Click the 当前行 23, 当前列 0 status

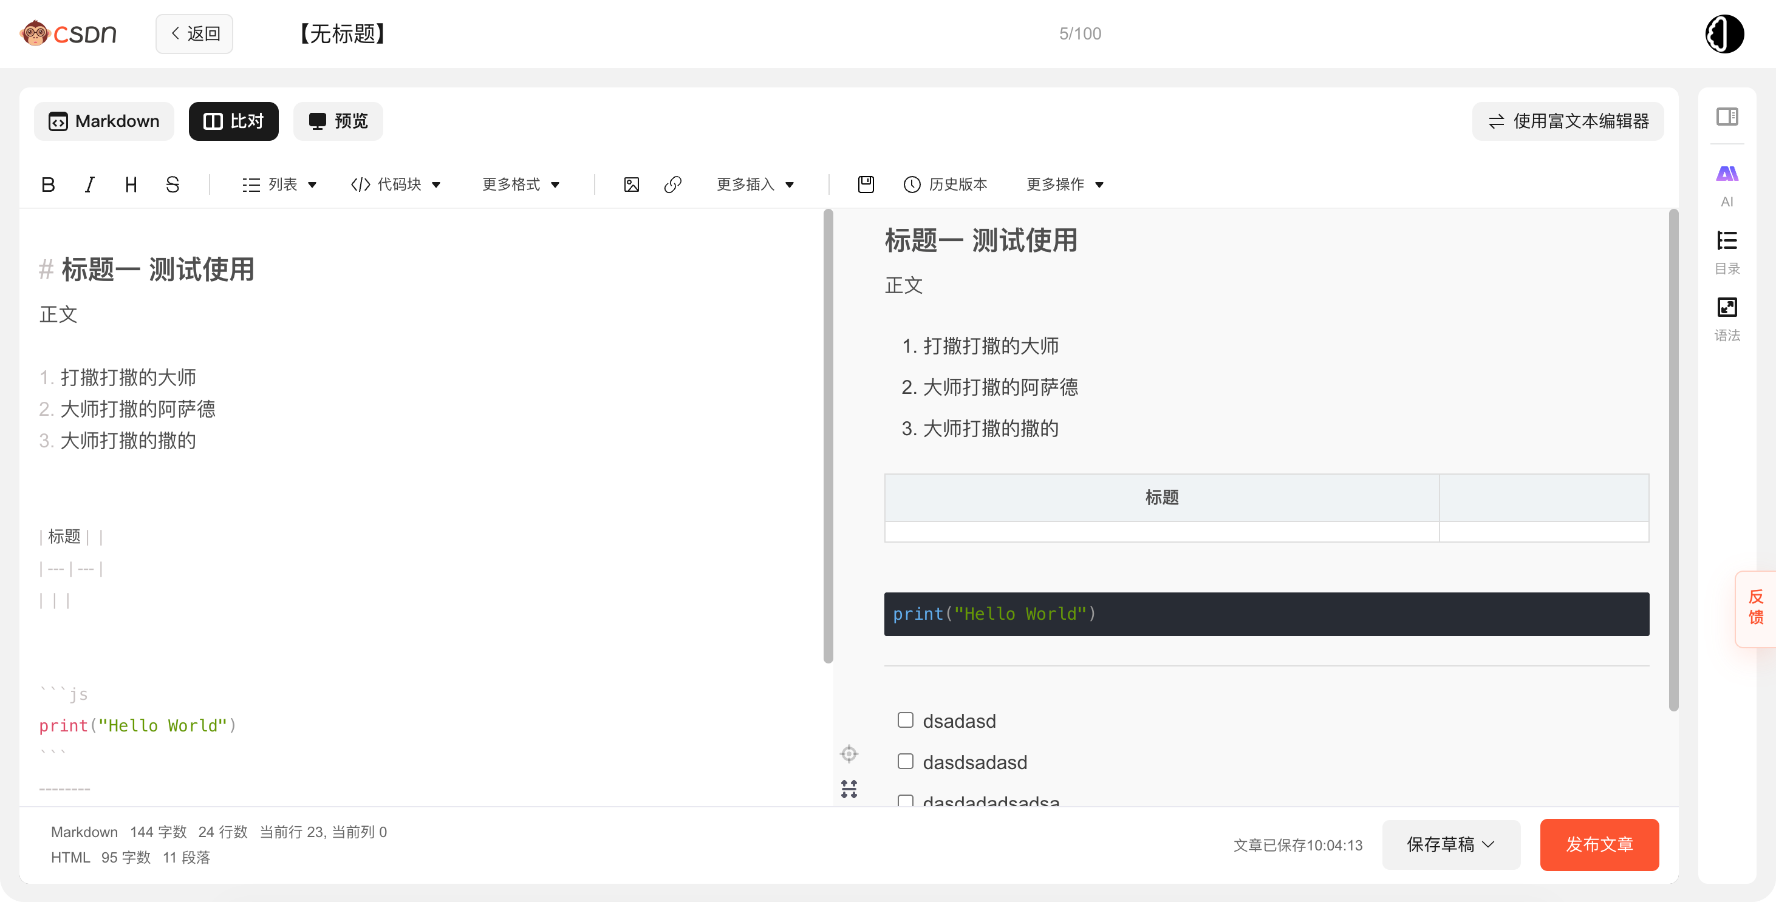[323, 832]
